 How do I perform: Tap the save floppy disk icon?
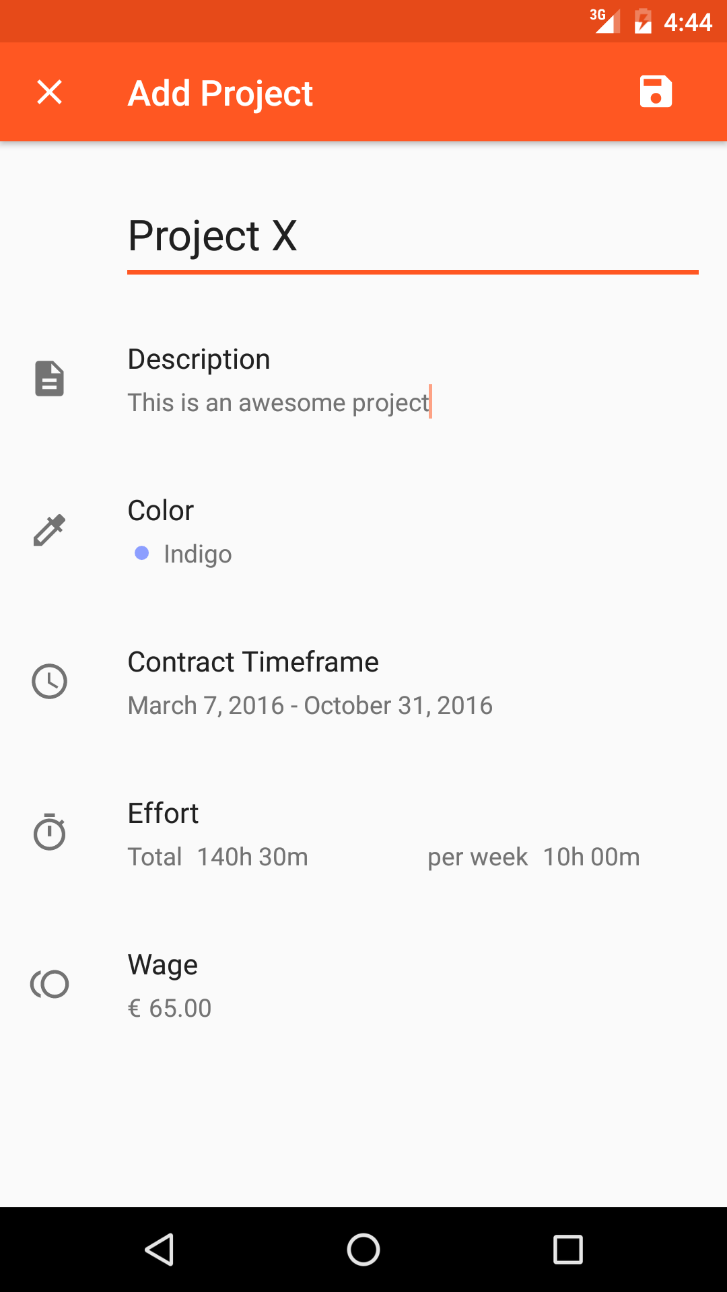(656, 92)
